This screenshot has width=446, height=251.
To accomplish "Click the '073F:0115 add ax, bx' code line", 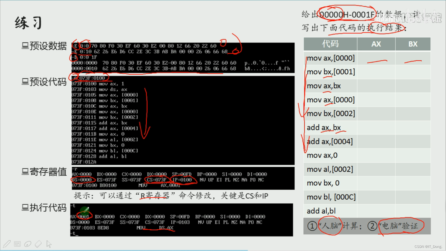I will point(99,123).
